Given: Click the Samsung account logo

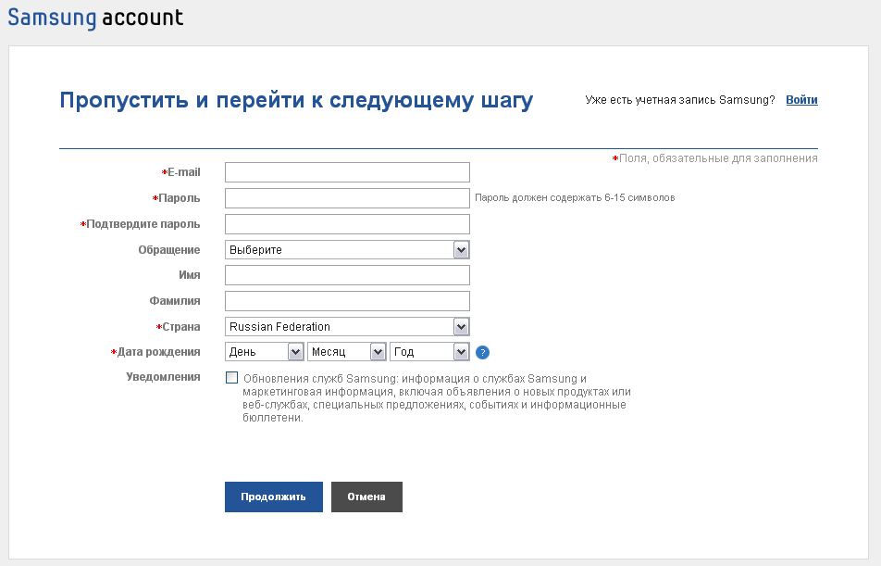Looking at the screenshot, I should coord(95,18).
